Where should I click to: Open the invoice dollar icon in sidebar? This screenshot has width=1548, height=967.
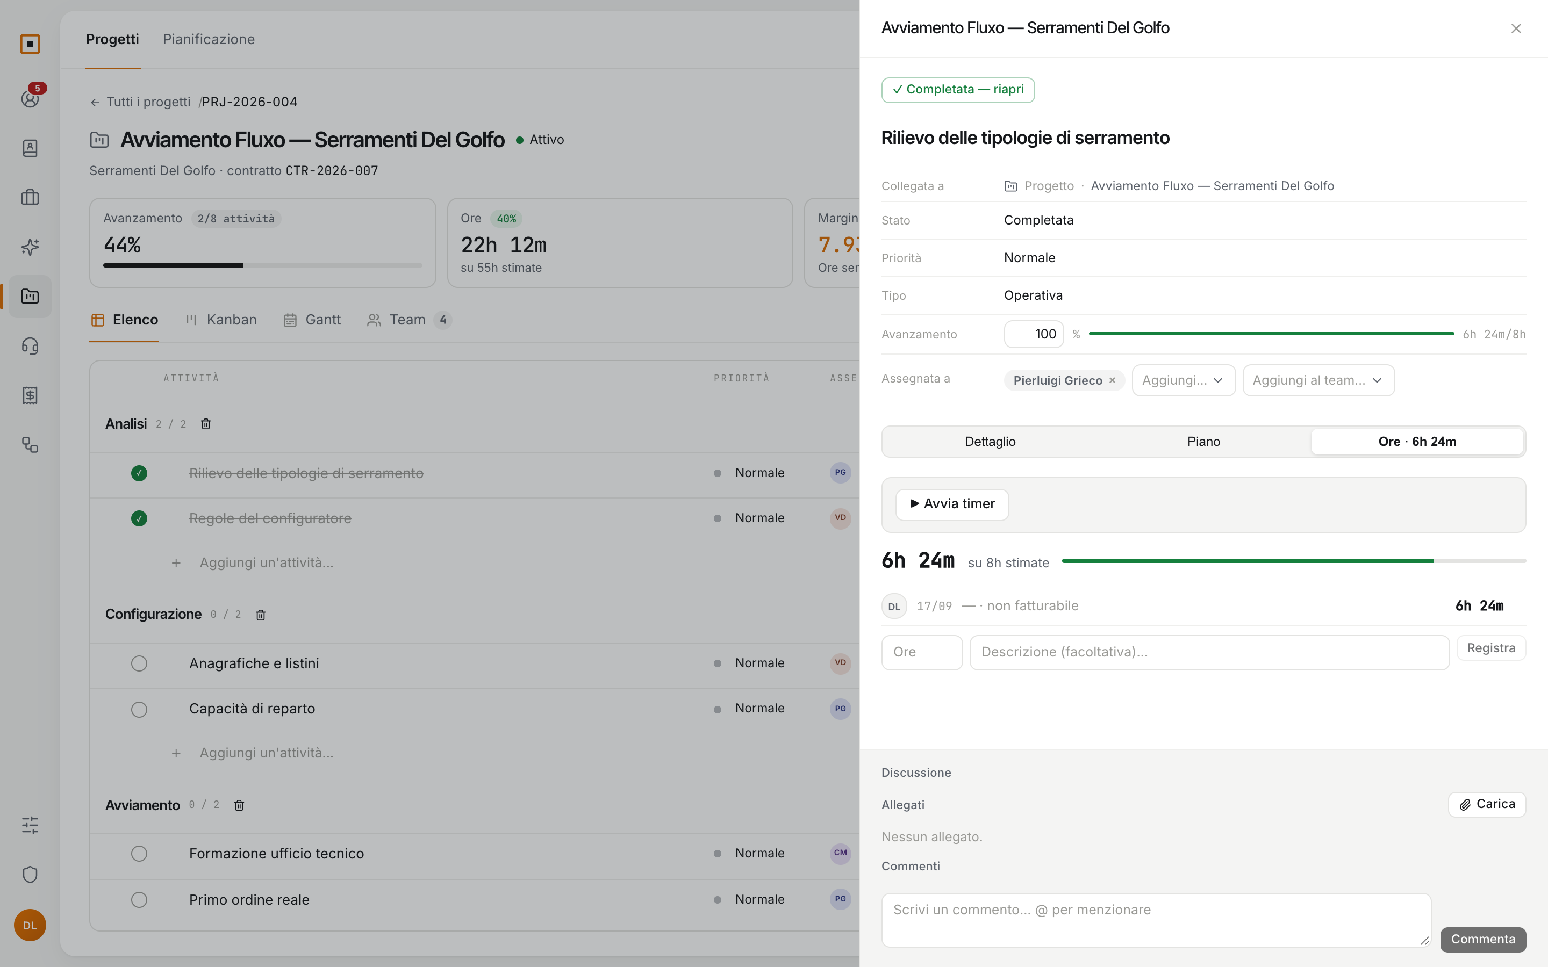point(30,395)
